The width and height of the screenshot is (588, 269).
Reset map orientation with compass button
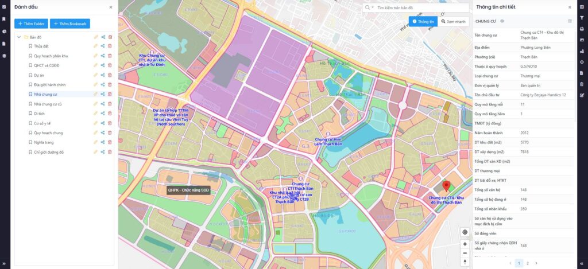coord(465,262)
